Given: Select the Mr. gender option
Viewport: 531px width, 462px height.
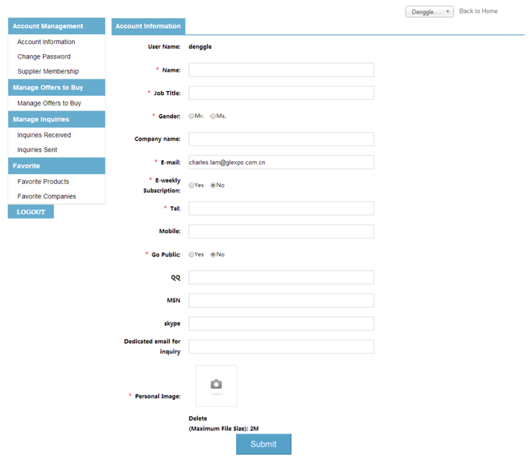Looking at the screenshot, I should click(x=191, y=116).
